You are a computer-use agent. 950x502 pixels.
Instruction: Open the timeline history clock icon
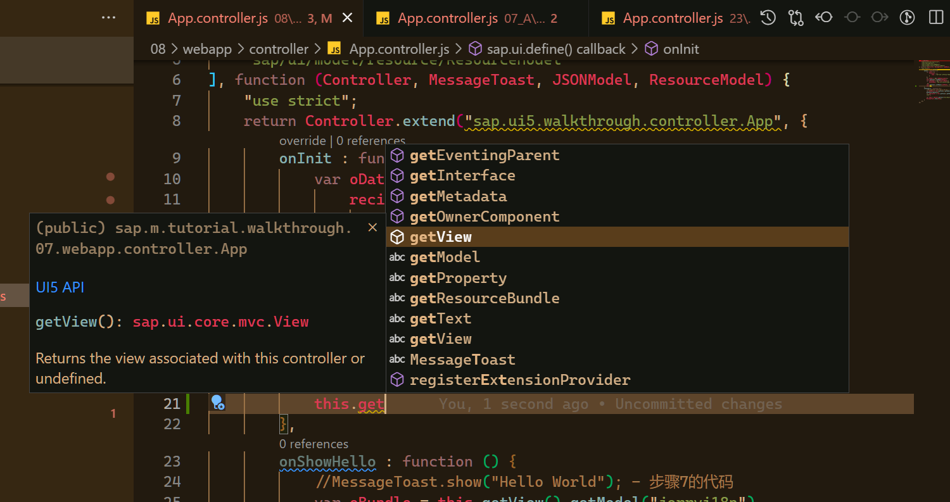(x=768, y=18)
